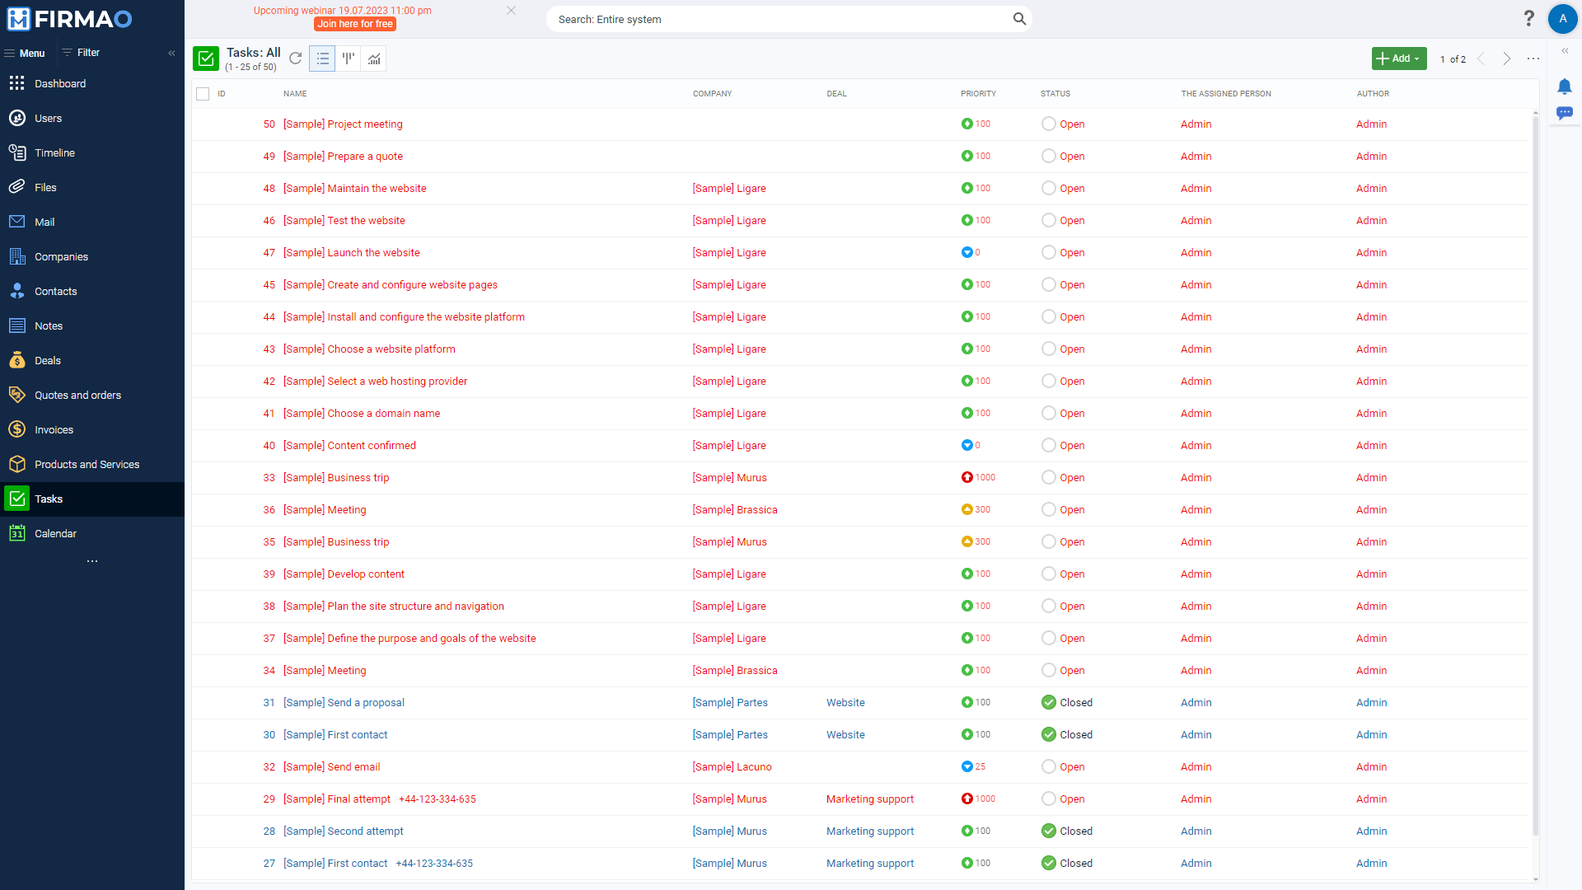Viewport: 1582px width, 890px height.
Task: Expand hidden sidebar items via ellipsis
Action: 92,561
